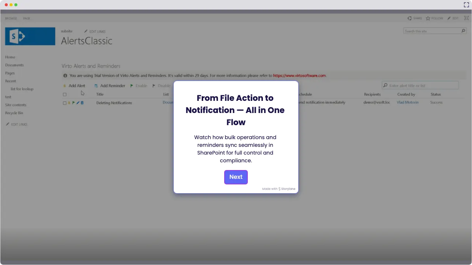Screen dimensions: 472x265
Task: Open test in left navigation
Action: (8, 97)
